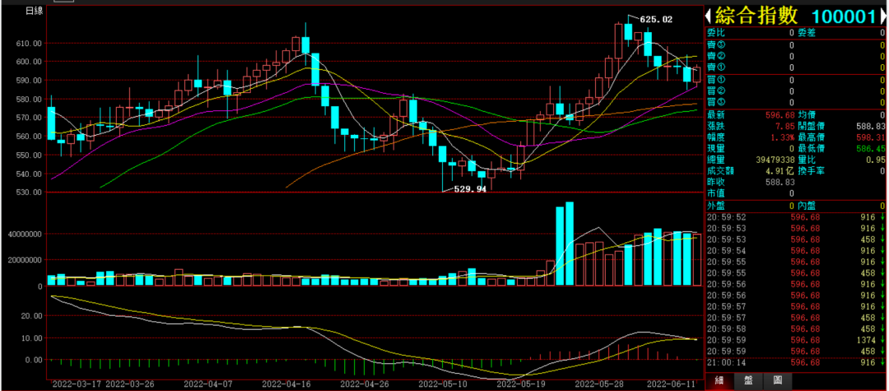Click the 內盤 label

click(x=806, y=206)
